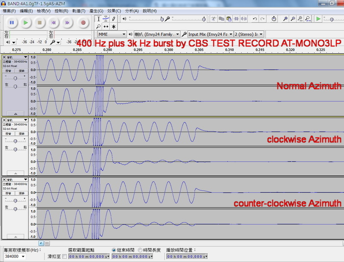
Task: Close the Normal Azimuth track with X
Action: (4, 57)
